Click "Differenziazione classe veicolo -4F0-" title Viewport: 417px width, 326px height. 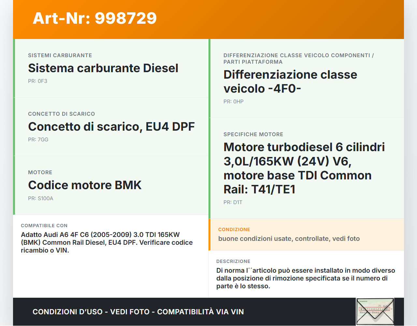290,82
